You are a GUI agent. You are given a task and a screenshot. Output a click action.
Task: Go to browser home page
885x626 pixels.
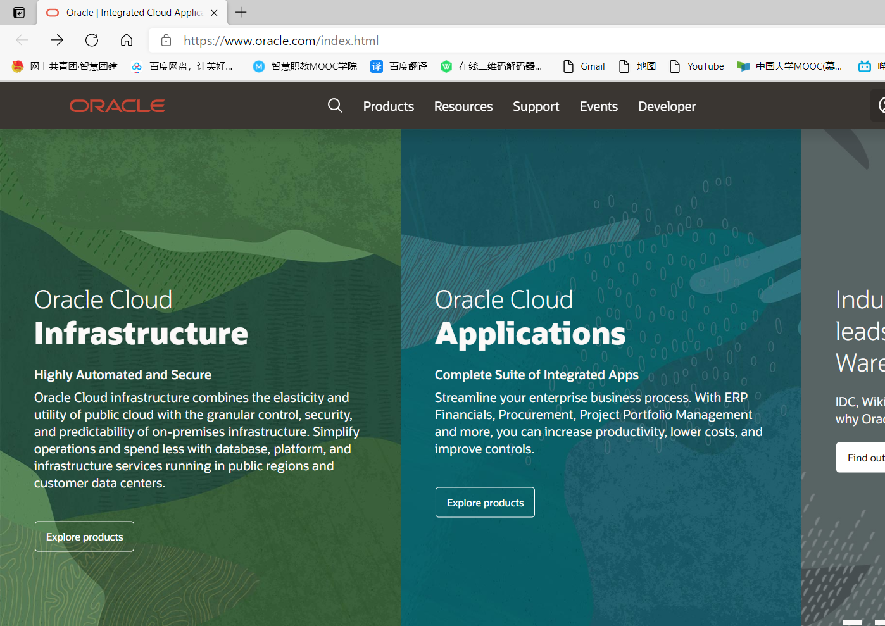(x=127, y=41)
